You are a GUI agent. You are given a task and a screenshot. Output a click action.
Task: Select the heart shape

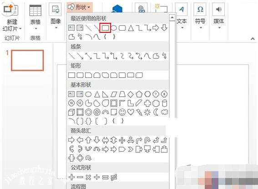click(131, 112)
